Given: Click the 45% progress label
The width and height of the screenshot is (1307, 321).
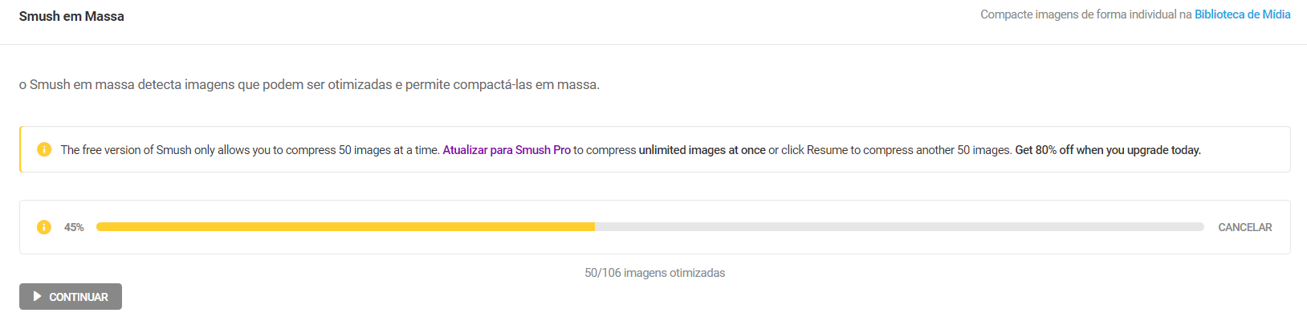Looking at the screenshot, I should pos(74,228).
